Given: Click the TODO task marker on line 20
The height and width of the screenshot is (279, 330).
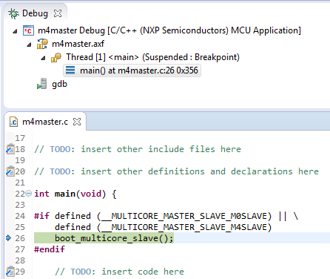Looking at the screenshot, I should coord(10,171).
